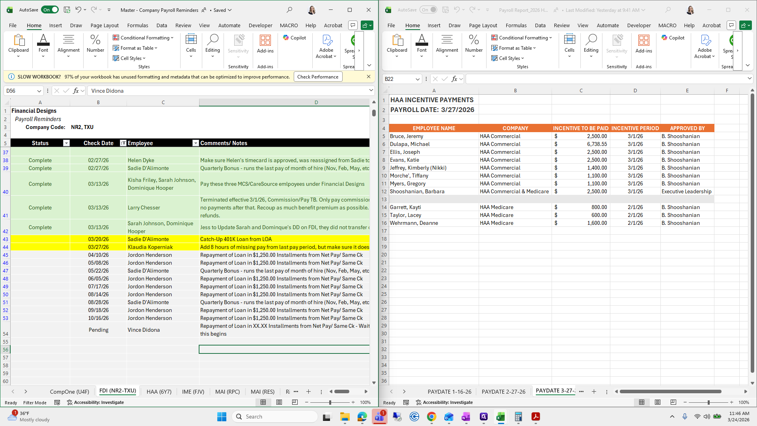Turn off AutoSave in Payroll Reminders workbook
This screenshot has width=757, height=426.
point(50,10)
